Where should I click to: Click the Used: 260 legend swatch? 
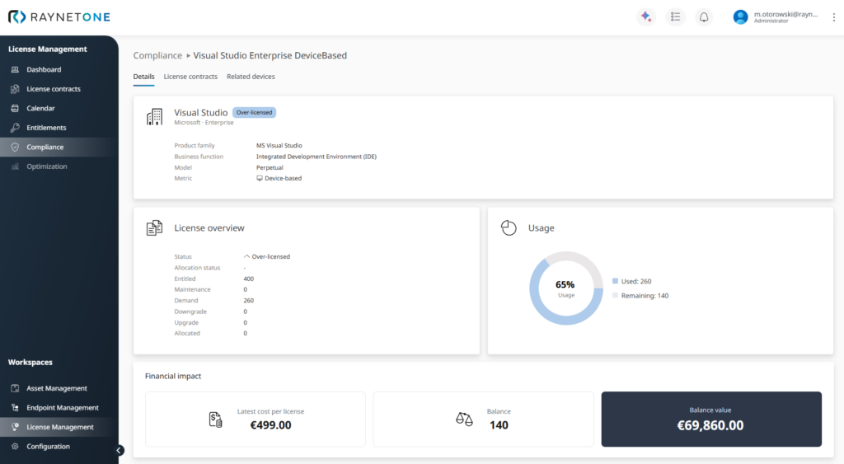pyautogui.click(x=615, y=281)
